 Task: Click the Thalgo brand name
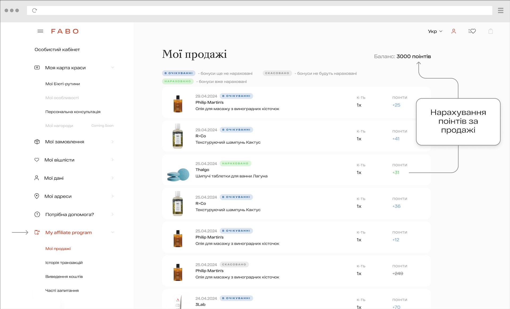click(x=202, y=170)
